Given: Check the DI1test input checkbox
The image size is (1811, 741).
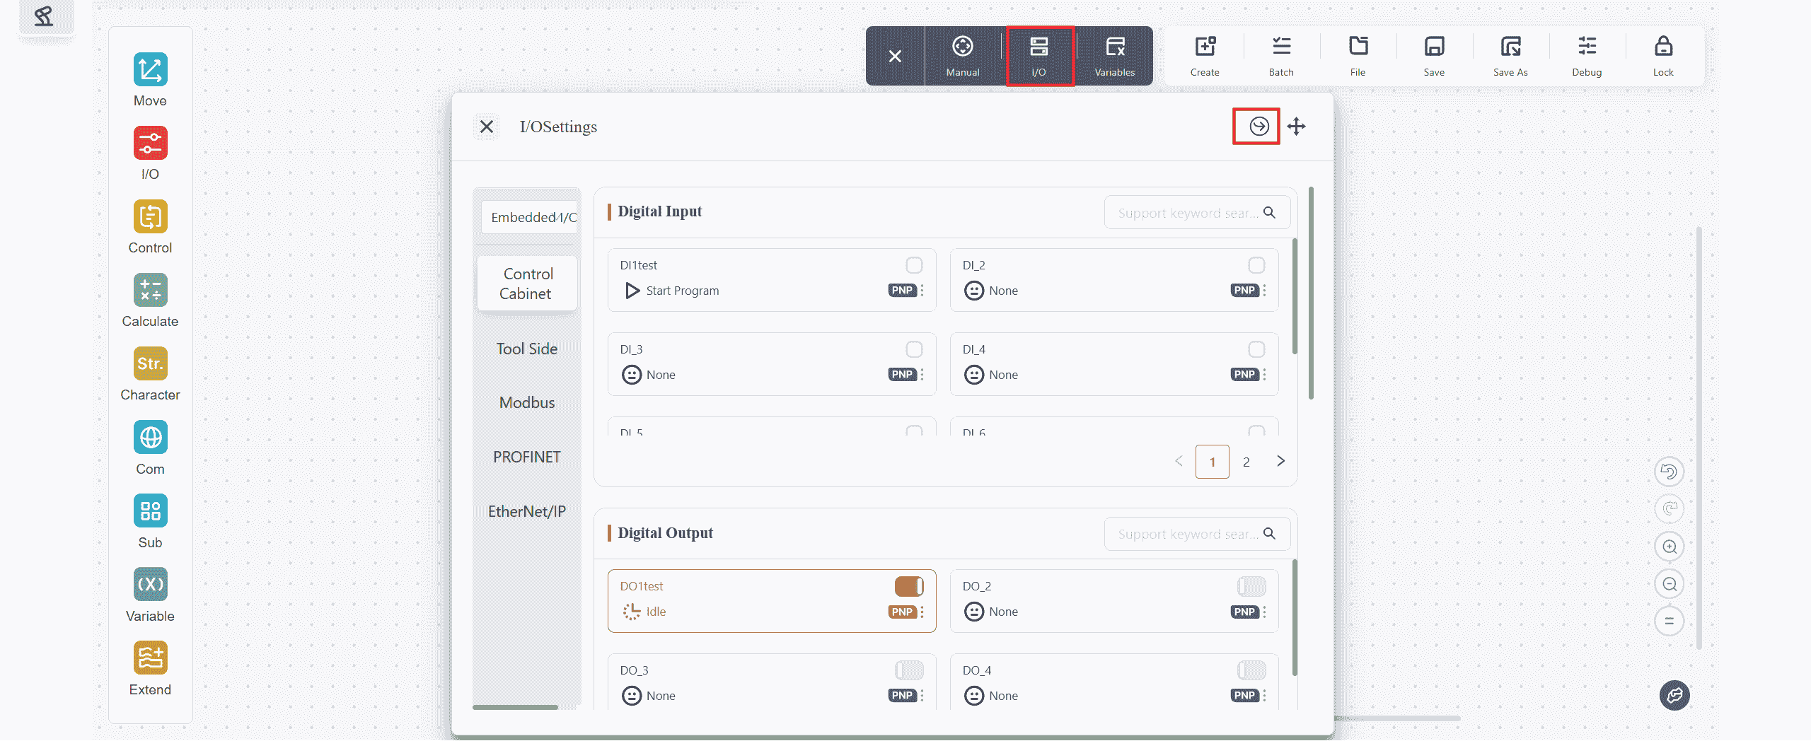Looking at the screenshot, I should [x=914, y=265].
